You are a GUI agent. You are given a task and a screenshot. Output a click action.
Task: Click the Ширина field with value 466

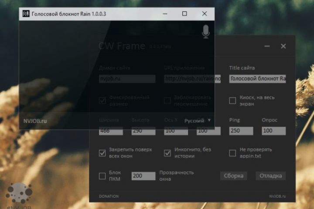pyautogui.click(x=111, y=131)
